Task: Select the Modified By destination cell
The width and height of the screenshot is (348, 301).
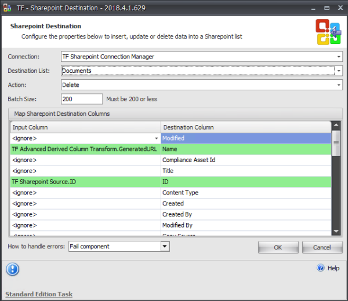Action: point(246,225)
